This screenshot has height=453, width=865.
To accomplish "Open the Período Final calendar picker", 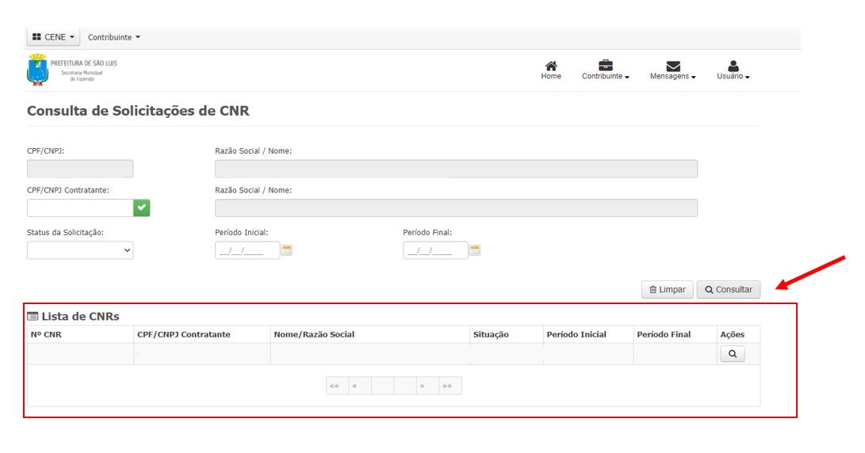I will [x=475, y=250].
